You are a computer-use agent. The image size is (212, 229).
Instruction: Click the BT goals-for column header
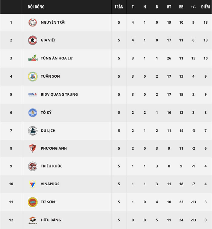(x=169, y=7)
